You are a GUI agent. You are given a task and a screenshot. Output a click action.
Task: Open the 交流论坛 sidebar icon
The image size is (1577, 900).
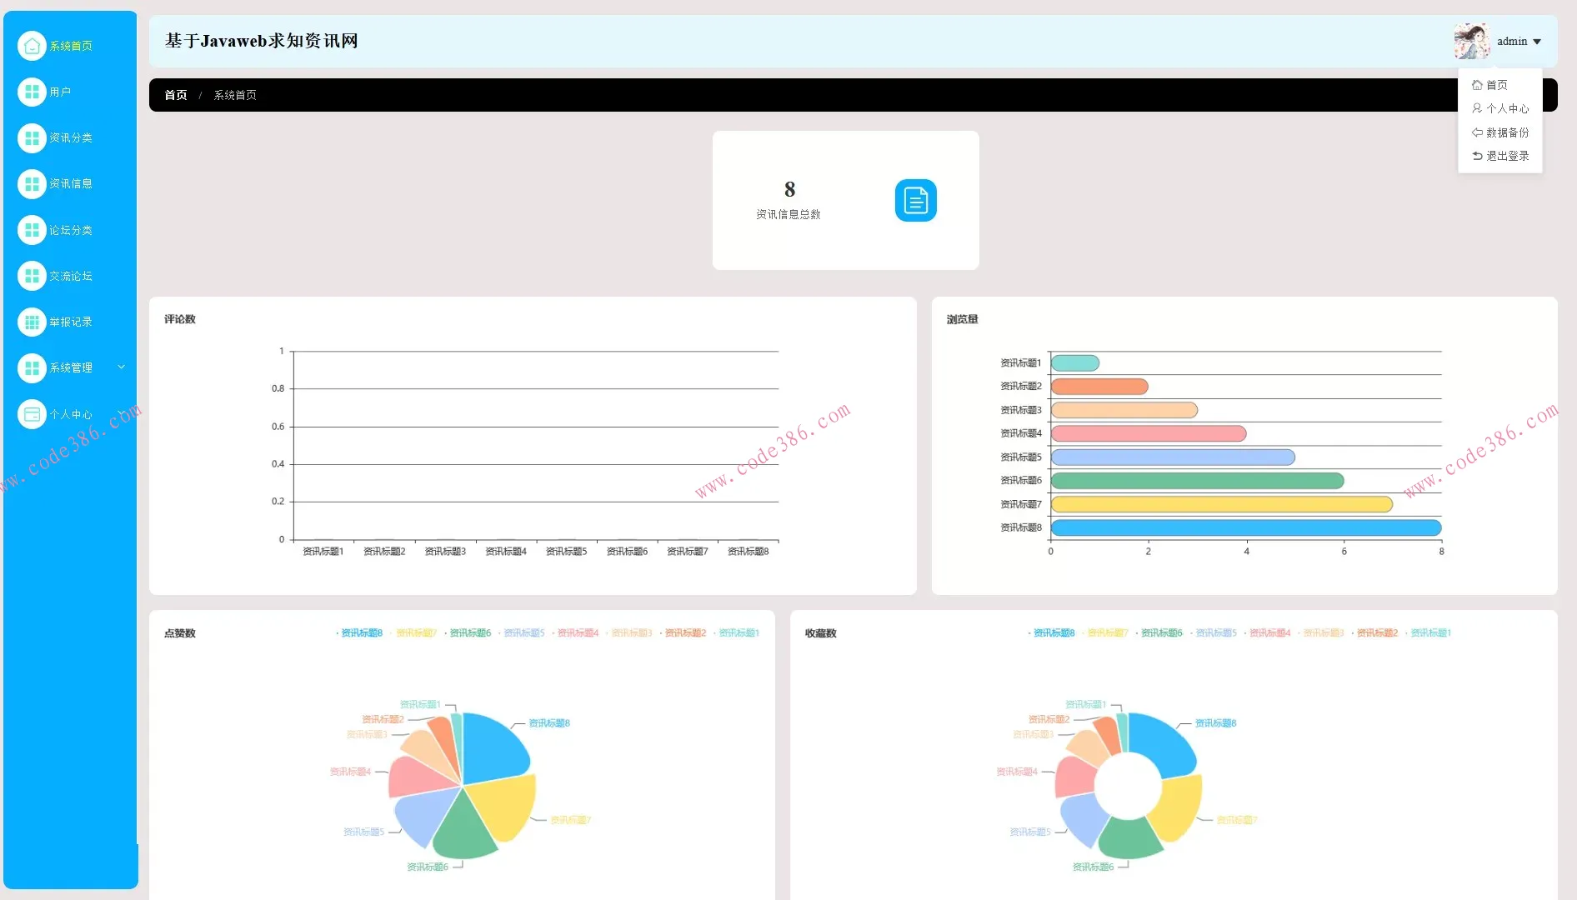coord(32,276)
